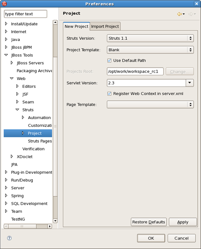Collapse the JBoss Tools node

coord(6,55)
